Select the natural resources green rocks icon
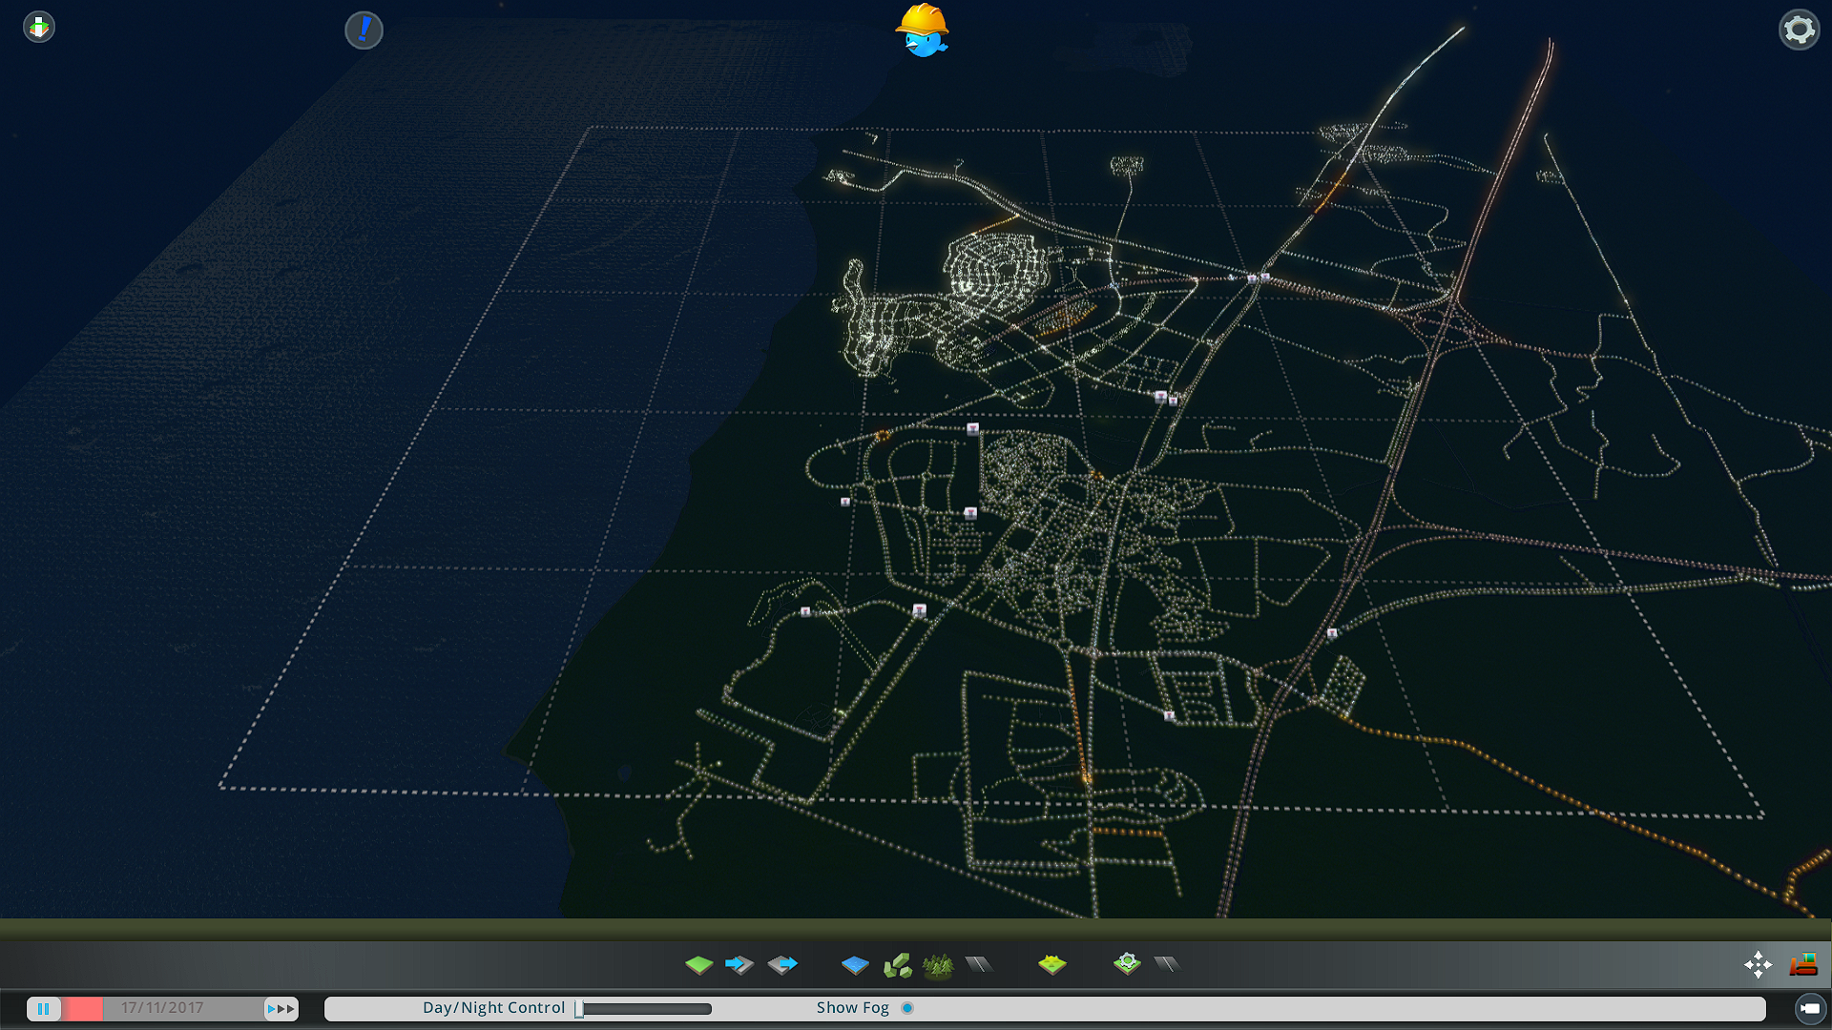The width and height of the screenshot is (1832, 1030). [897, 965]
